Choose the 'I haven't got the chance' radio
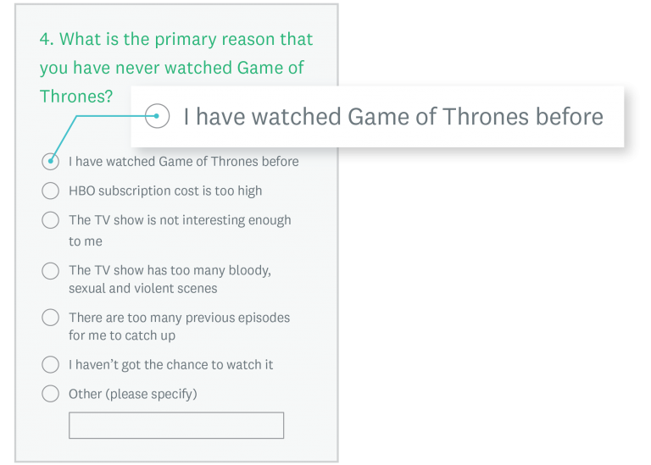Viewport: 651px width, 465px height. pyautogui.click(x=51, y=365)
